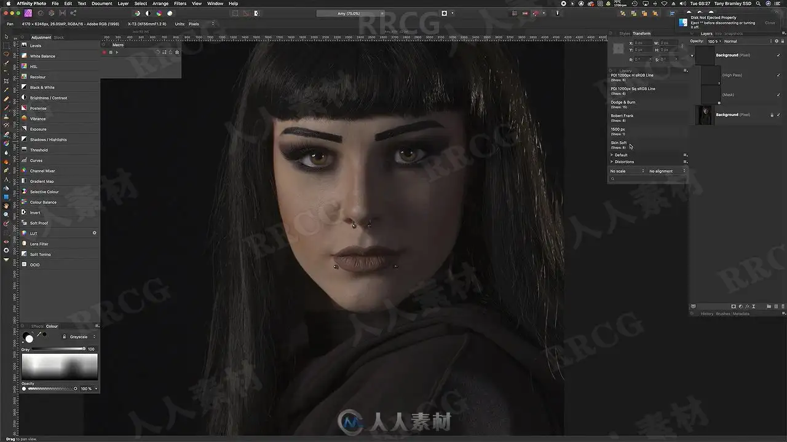Viewport: 787px width, 442px height.
Task: Open the Colour panel options menu
Action: (x=97, y=326)
